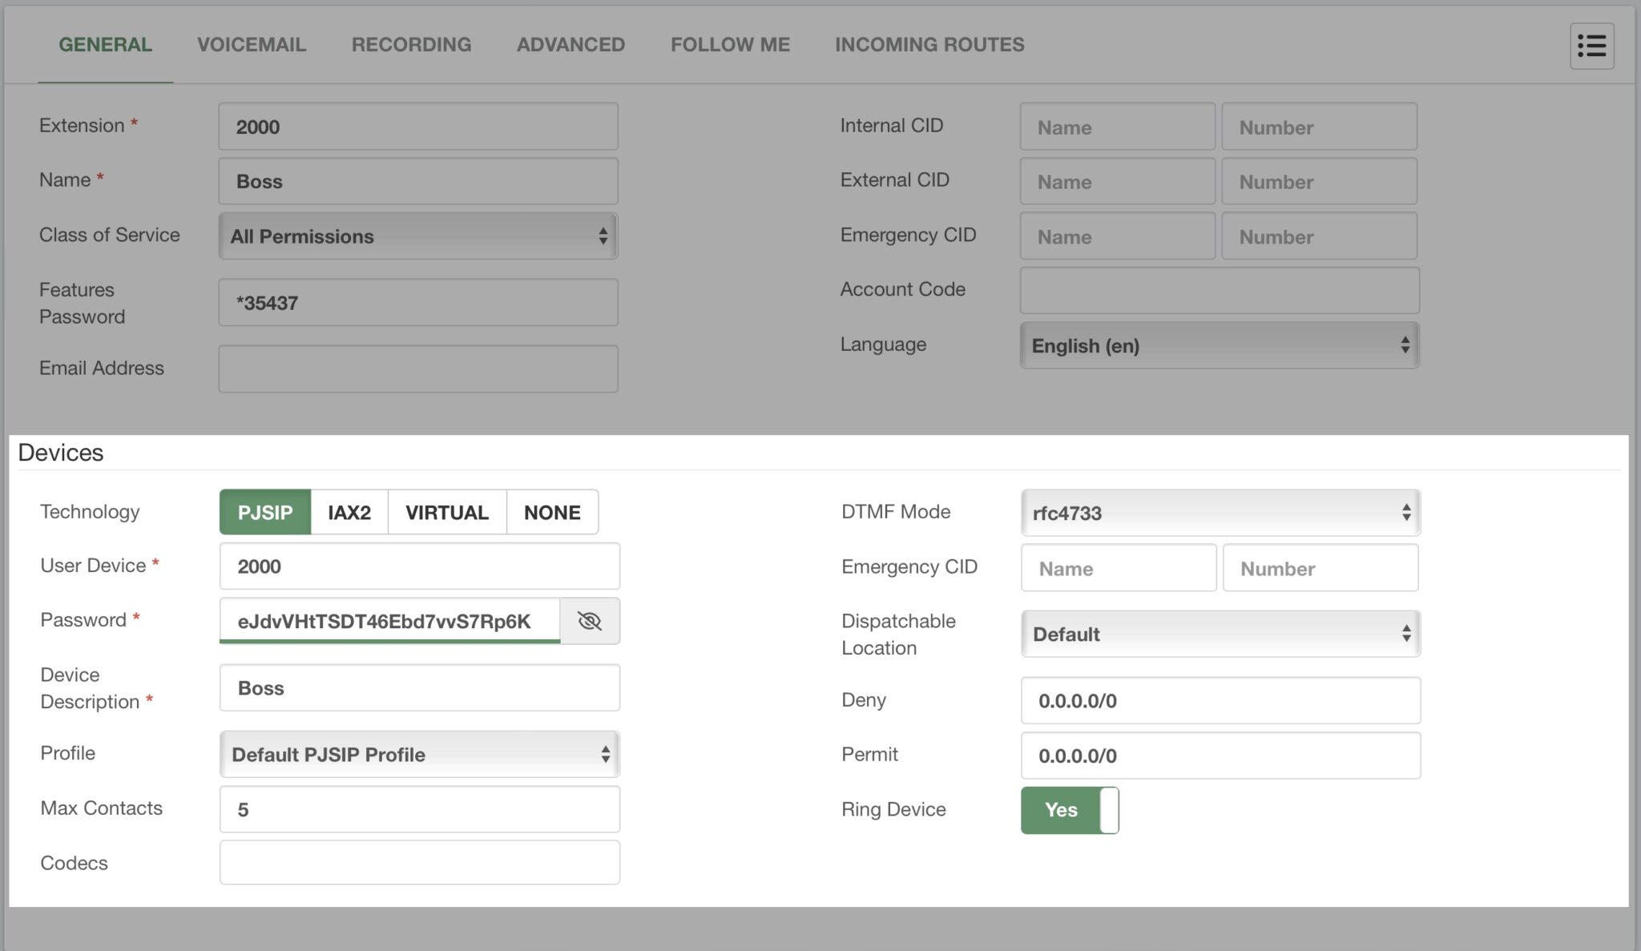Click the Internal CID Number field
Screen dimensions: 1641x951
[x=1320, y=127]
